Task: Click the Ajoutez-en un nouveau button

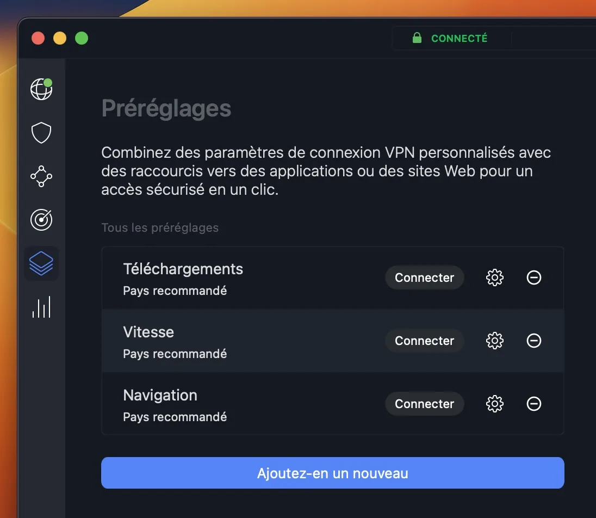Action: [x=332, y=473]
